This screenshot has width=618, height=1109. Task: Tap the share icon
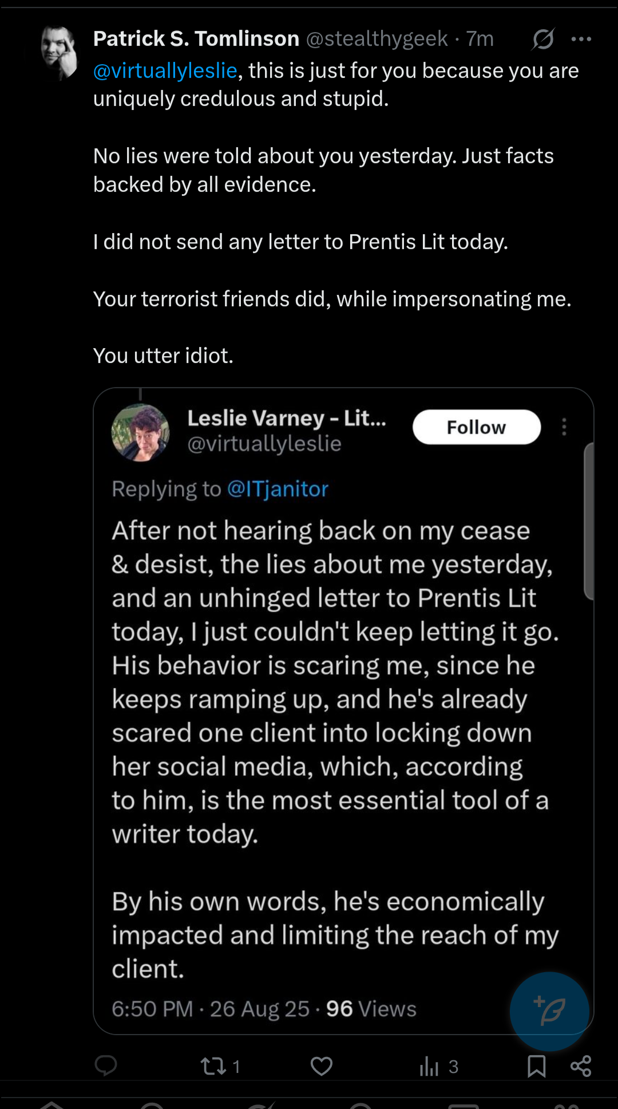point(581,1066)
